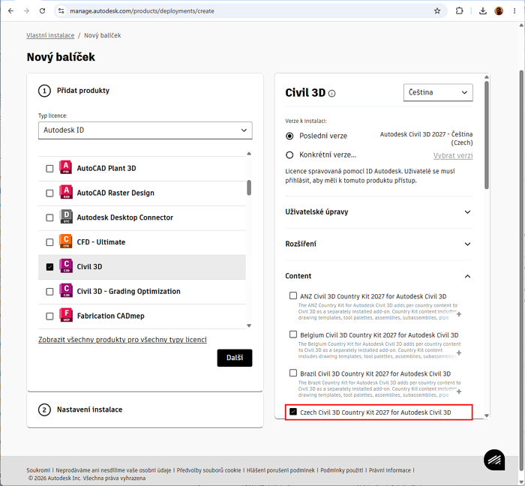Select the Konkrétní verze radio button
The width and height of the screenshot is (525, 486).
[x=289, y=155]
